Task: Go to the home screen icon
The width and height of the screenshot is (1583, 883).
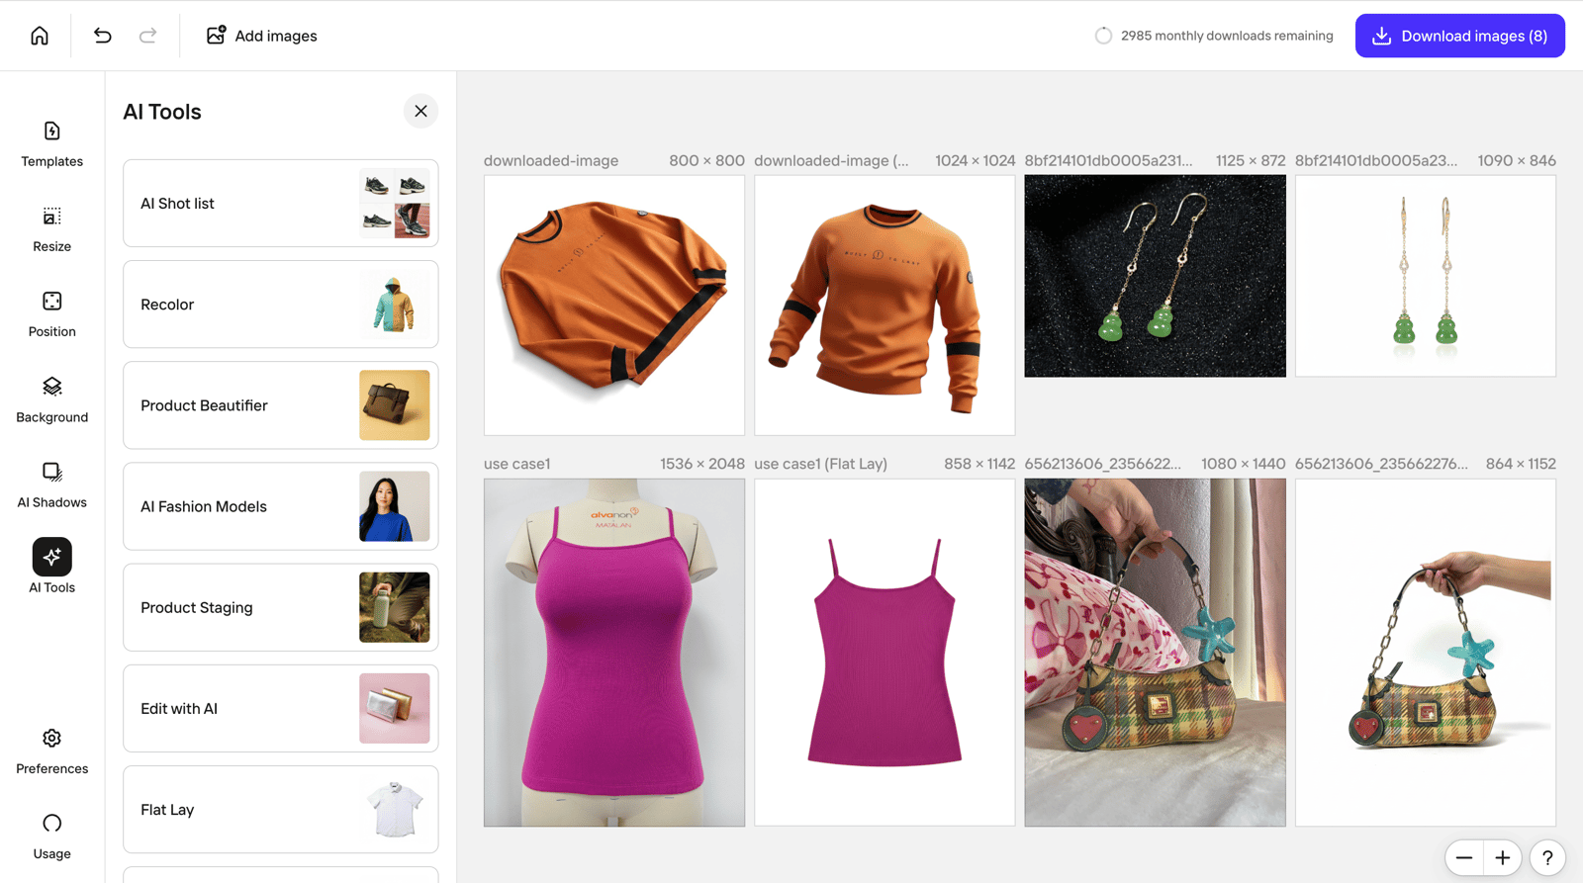Action: point(40,36)
